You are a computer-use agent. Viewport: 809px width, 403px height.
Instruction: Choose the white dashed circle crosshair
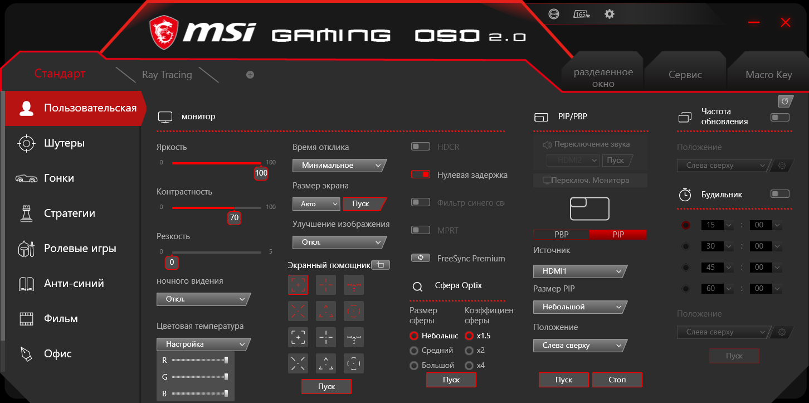pos(354,363)
